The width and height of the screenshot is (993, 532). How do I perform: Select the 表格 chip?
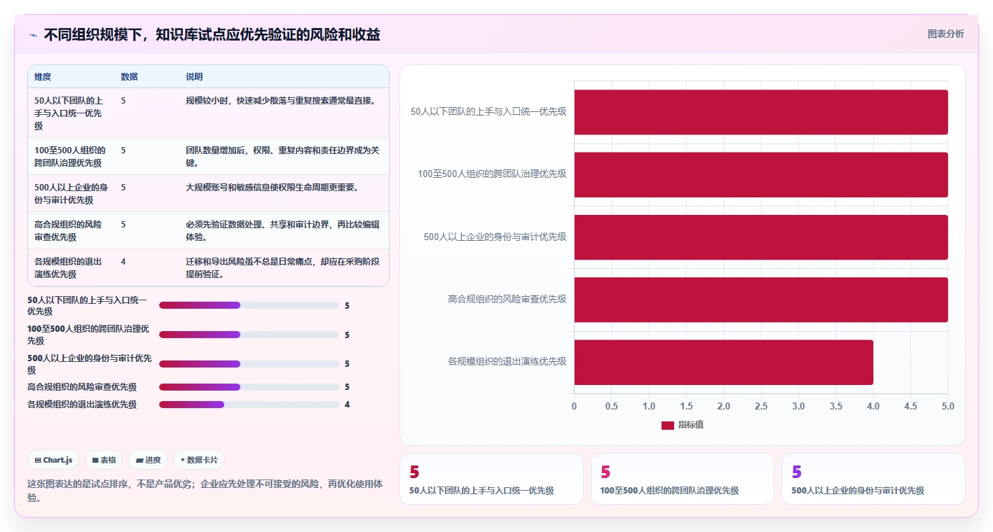104,460
